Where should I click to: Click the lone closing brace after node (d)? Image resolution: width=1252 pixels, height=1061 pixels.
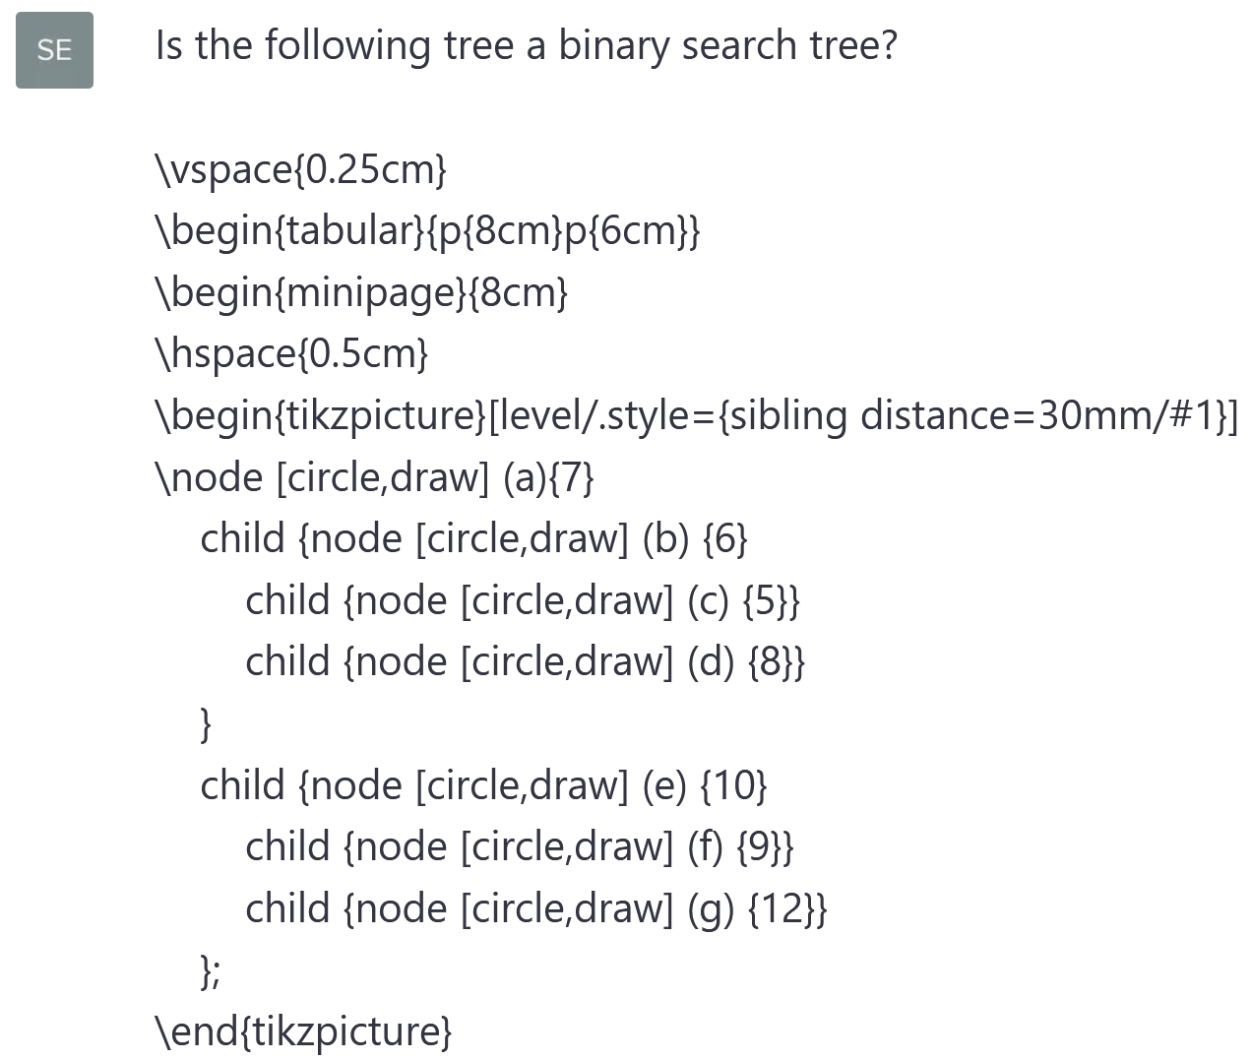pos(206,723)
